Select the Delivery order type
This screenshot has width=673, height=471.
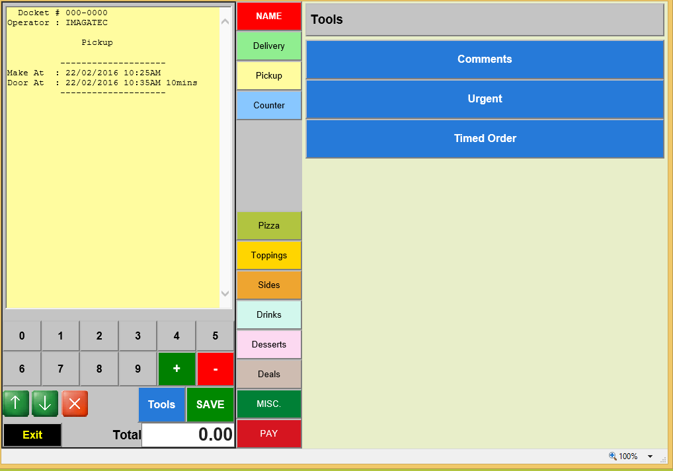269,46
